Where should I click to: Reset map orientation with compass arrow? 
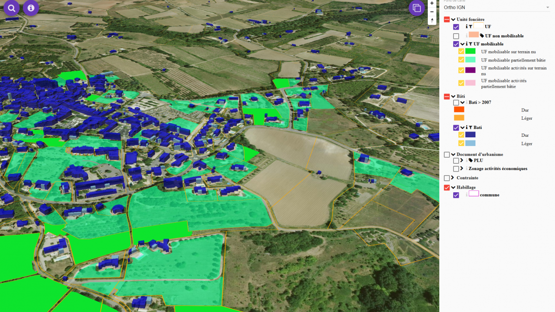[432, 21]
